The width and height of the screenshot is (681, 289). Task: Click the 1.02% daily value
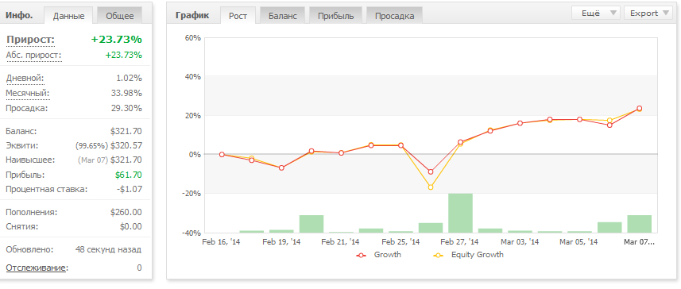click(x=129, y=79)
